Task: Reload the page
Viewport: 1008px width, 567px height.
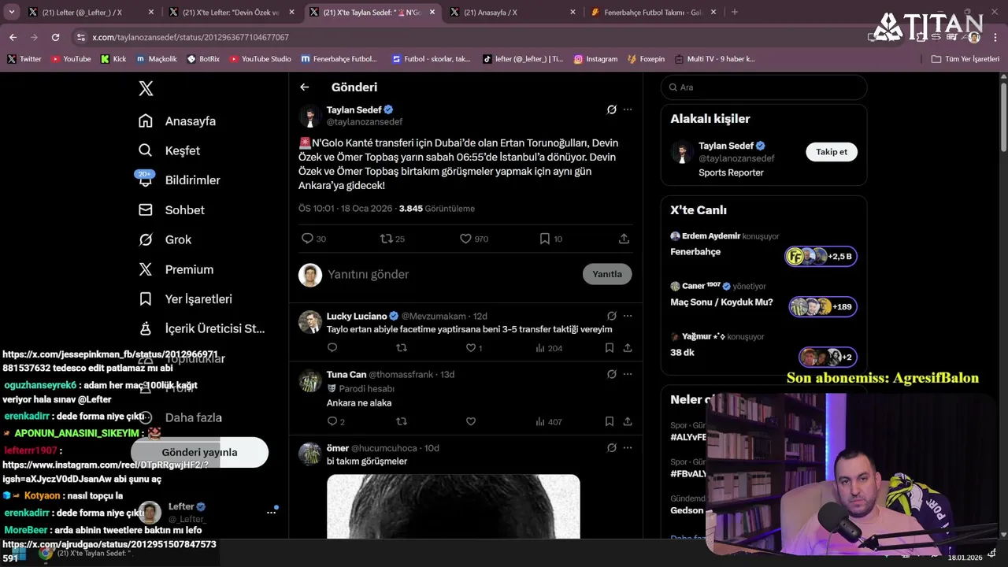Action: coord(55,37)
